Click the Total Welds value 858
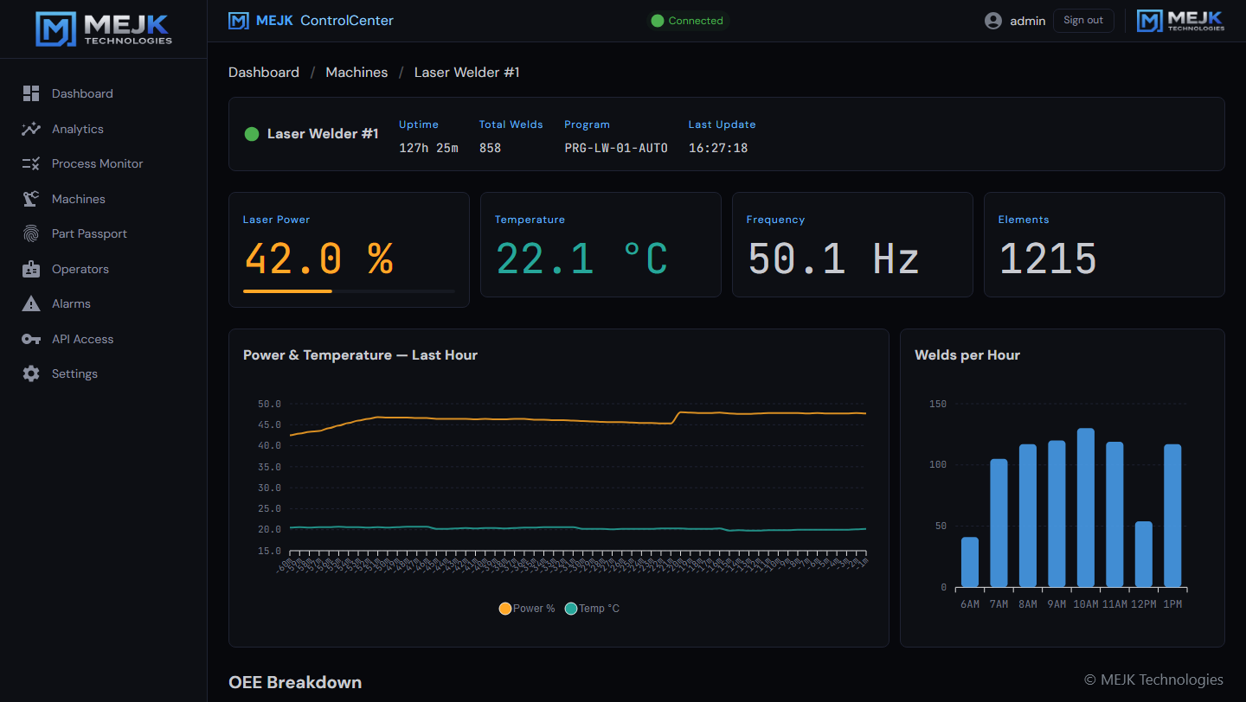 [490, 148]
